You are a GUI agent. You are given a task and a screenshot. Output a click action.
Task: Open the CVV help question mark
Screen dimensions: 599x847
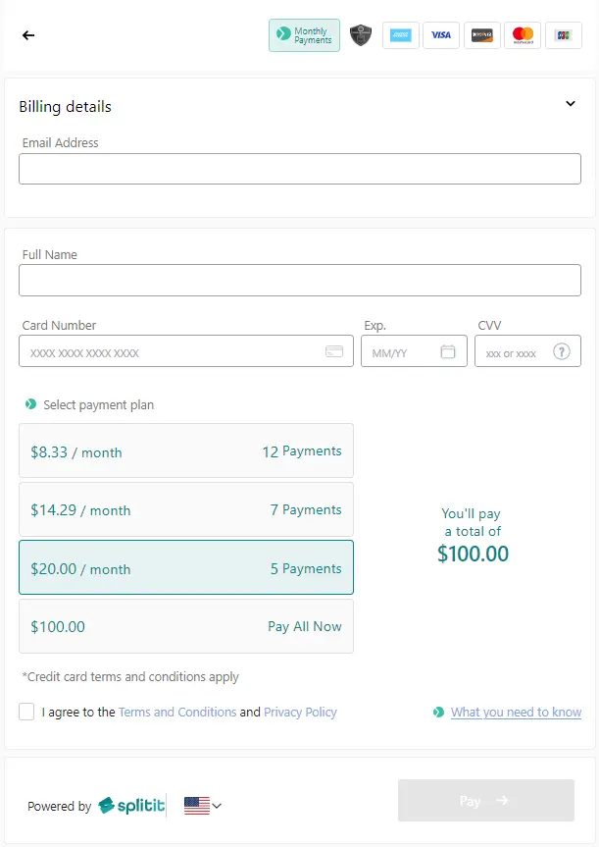[561, 352]
